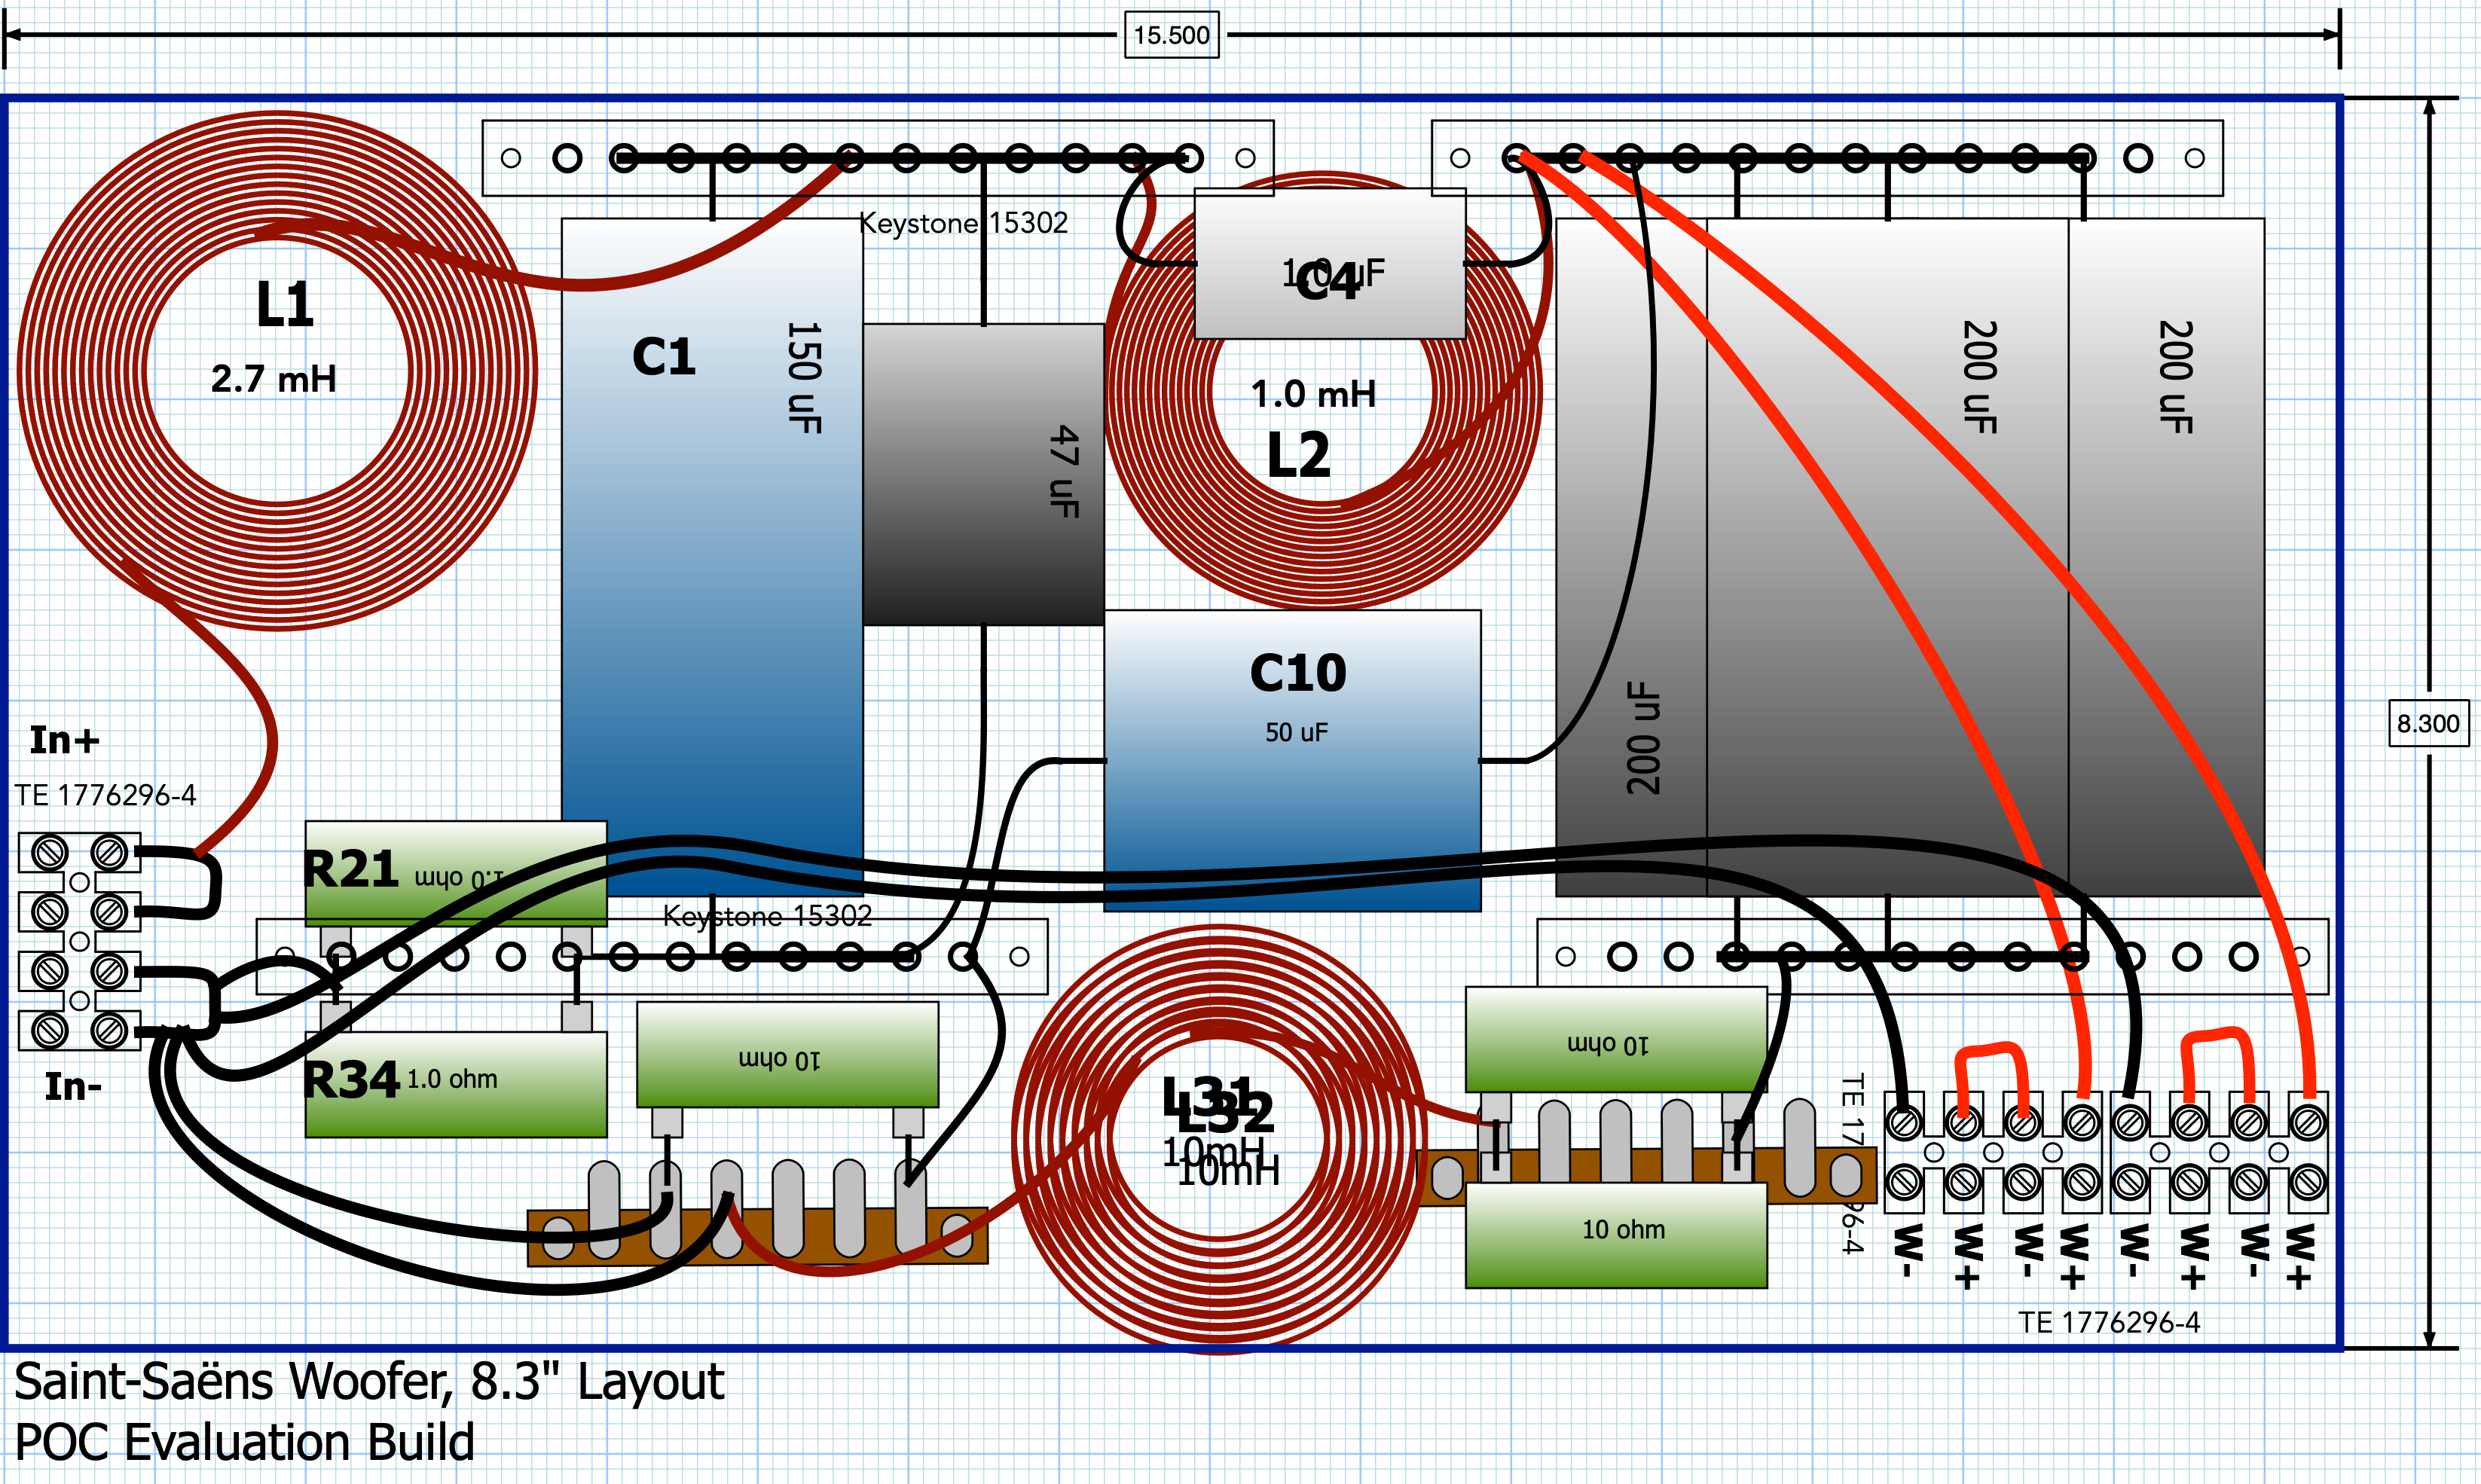Click the 50 uF value text

pyautogui.click(x=1296, y=732)
